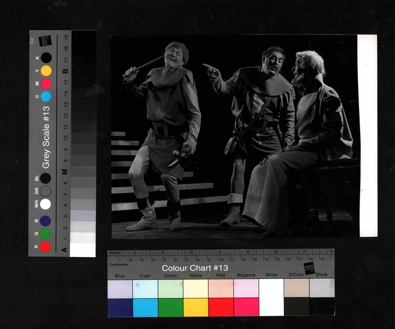This screenshot has height=329, width=395.
Task: Click the red circle labeled R
Action: click(x=45, y=247)
